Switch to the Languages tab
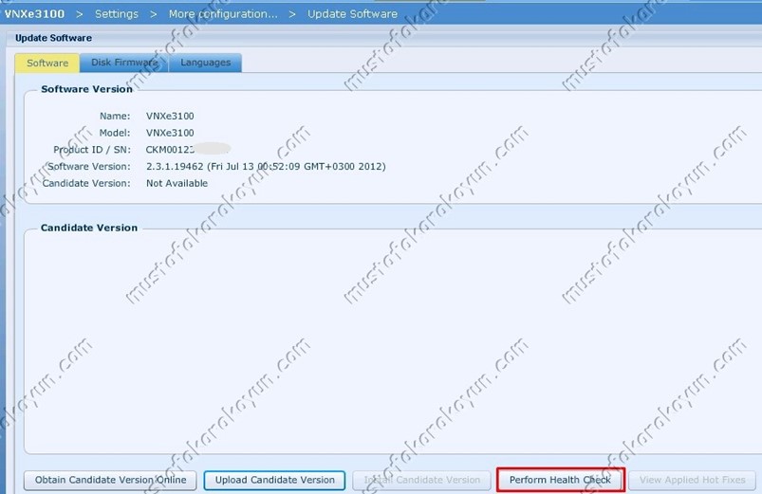This screenshot has height=494, width=762. point(205,63)
